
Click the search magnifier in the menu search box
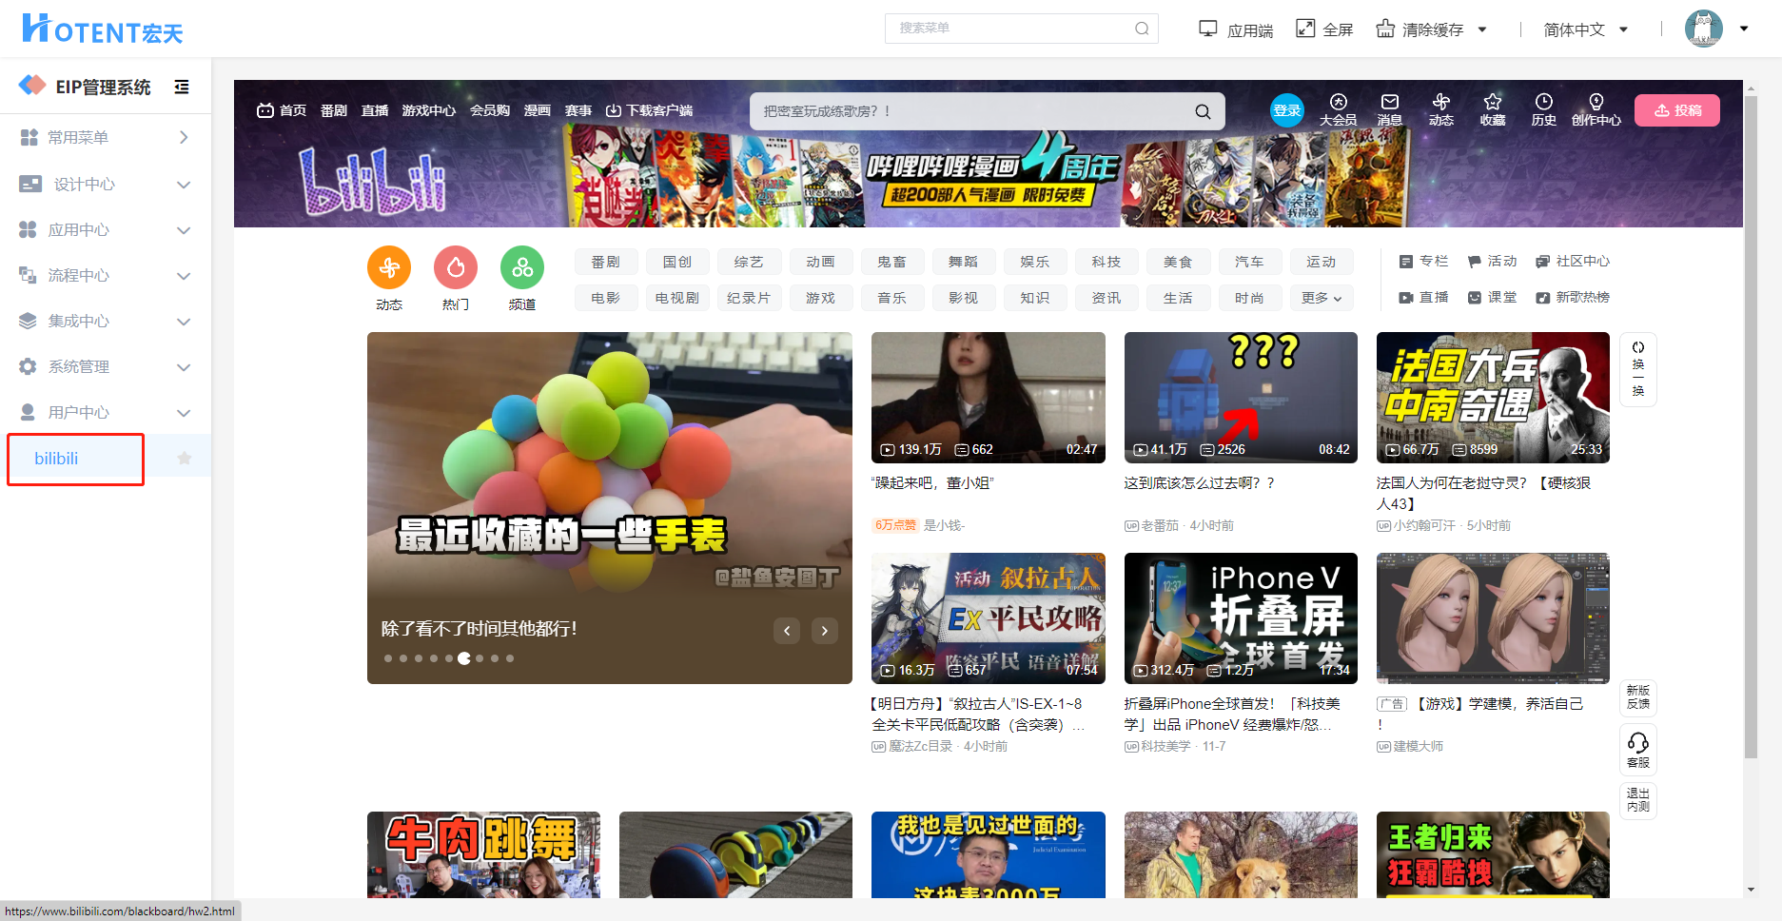(x=1142, y=29)
